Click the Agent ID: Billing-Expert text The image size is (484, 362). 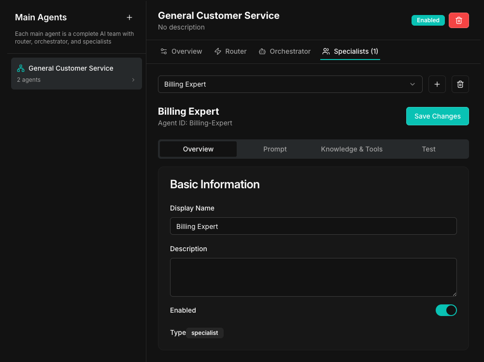tap(195, 123)
